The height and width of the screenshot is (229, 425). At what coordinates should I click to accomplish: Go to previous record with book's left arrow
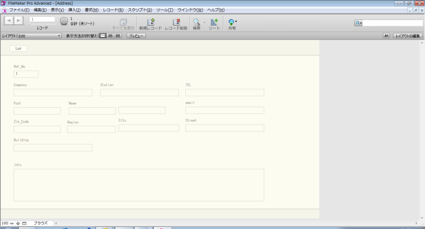[x=9, y=21]
